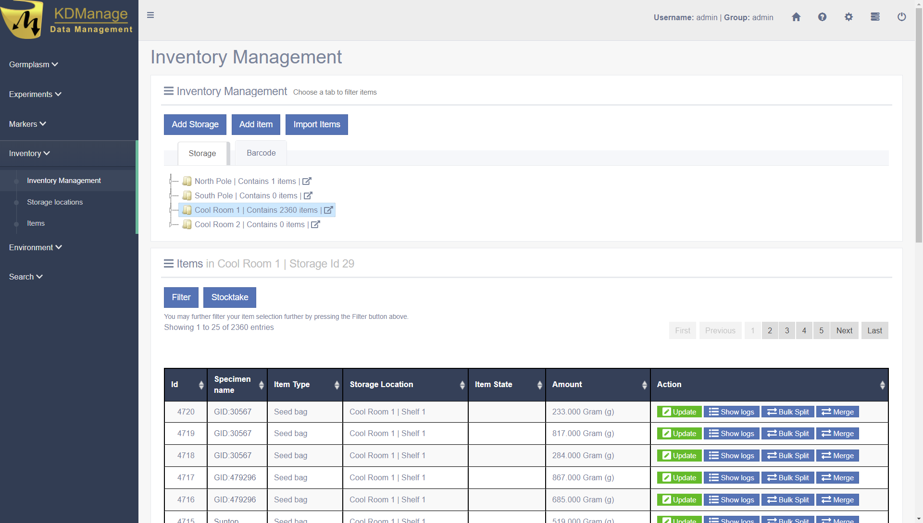The width and height of the screenshot is (923, 523).
Task: Expand the Cool Room 2 tree node
Action: point(170,224)
